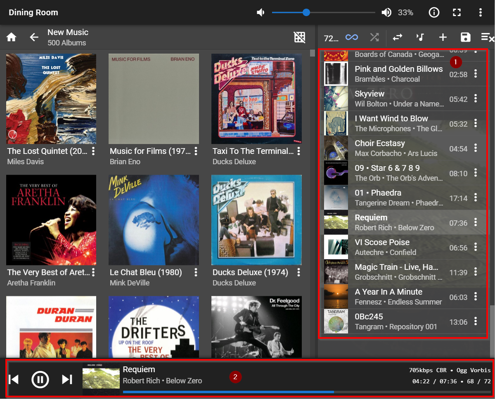The width and height of the screenshot is (495, 399).
Task: Open the main three-dot menu in the top bar
Action: 480,12
